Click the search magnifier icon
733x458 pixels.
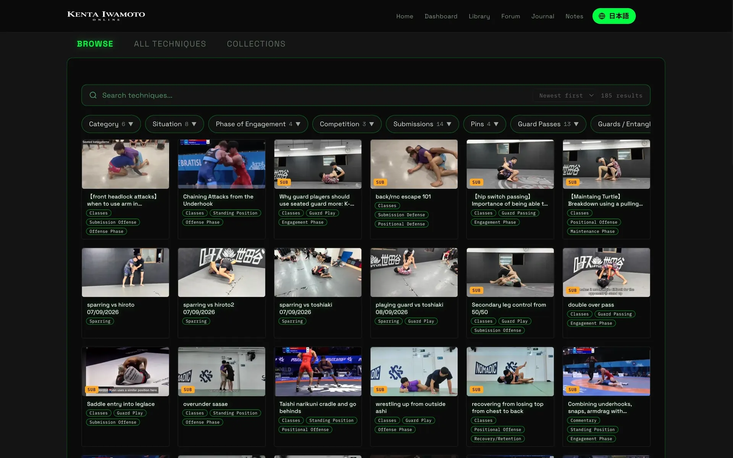point(93,95)
